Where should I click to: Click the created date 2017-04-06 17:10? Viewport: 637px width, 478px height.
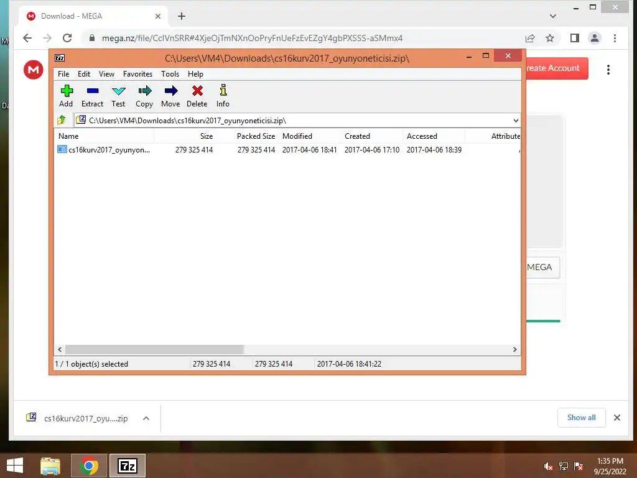(372, 149)
